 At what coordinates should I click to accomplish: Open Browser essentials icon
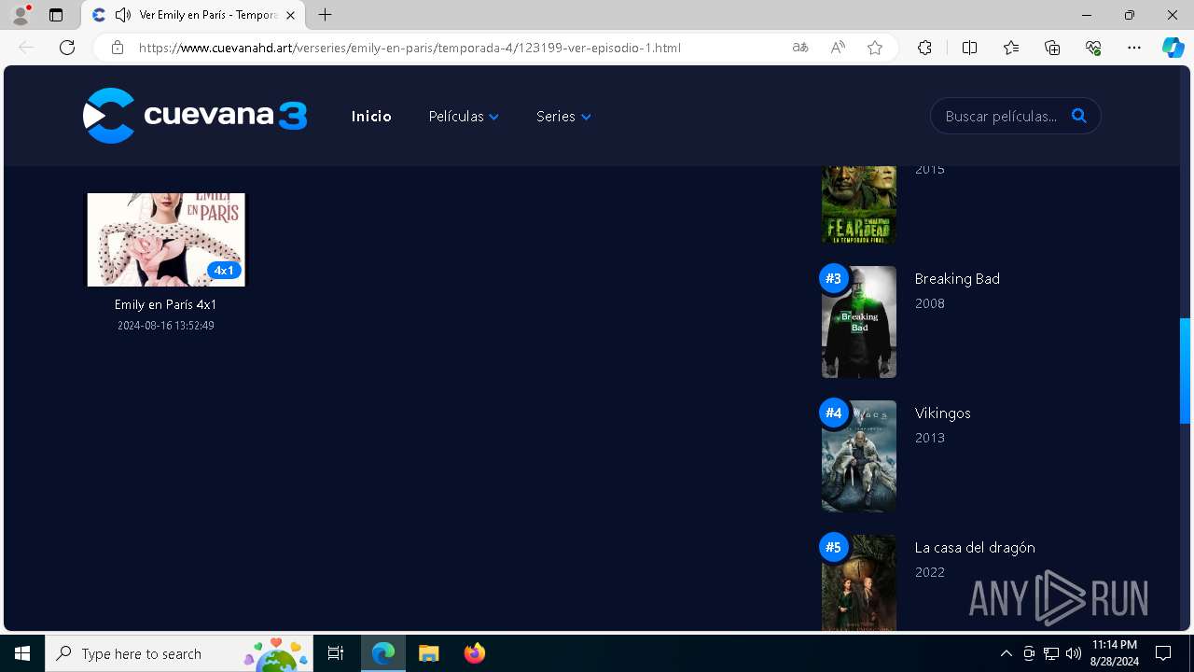coord(1093,48)
